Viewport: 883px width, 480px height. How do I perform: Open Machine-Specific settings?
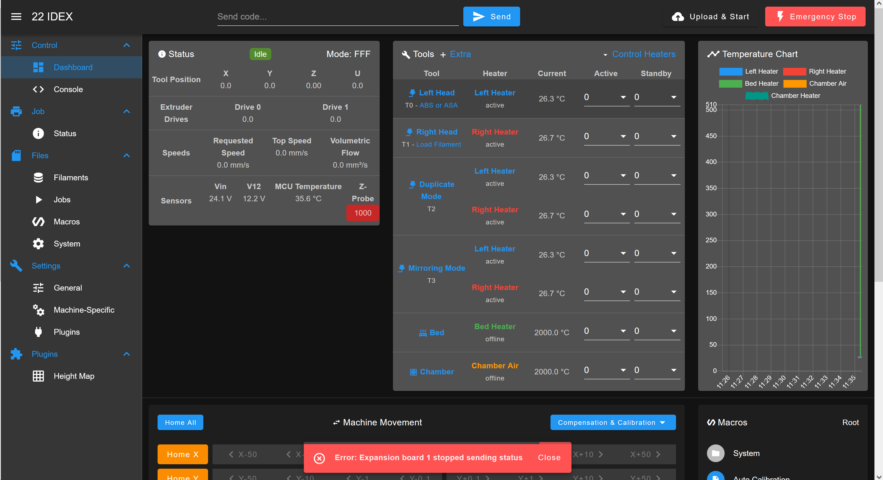[x=71, y=310]
